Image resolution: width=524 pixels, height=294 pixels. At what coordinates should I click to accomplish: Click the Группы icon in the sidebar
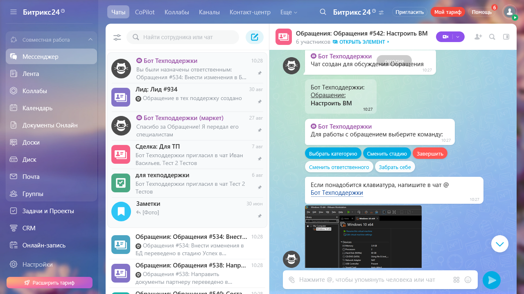pos(14,194)
